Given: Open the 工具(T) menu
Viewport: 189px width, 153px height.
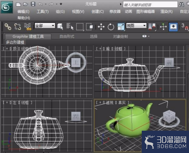Looking at the screenshot, I should [x=43, y=12].
